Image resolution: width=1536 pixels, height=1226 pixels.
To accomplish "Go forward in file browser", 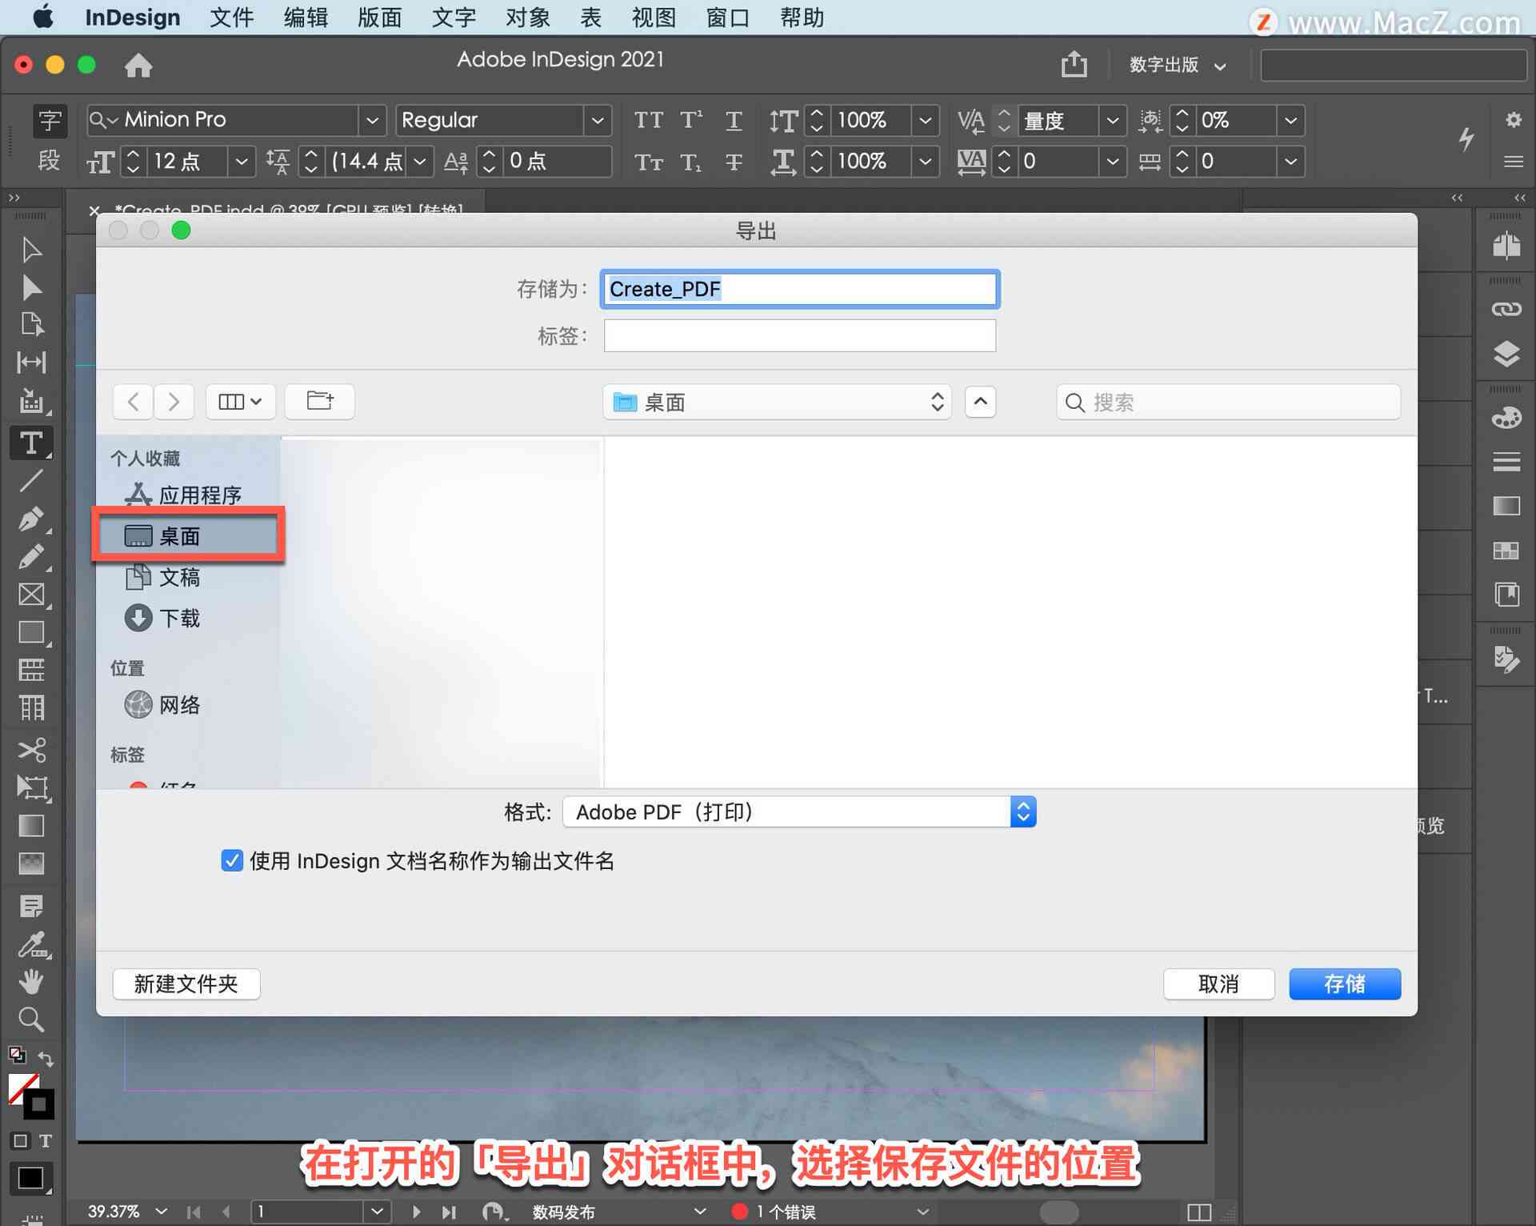I will pyautogui.click(x=174, y=401).
